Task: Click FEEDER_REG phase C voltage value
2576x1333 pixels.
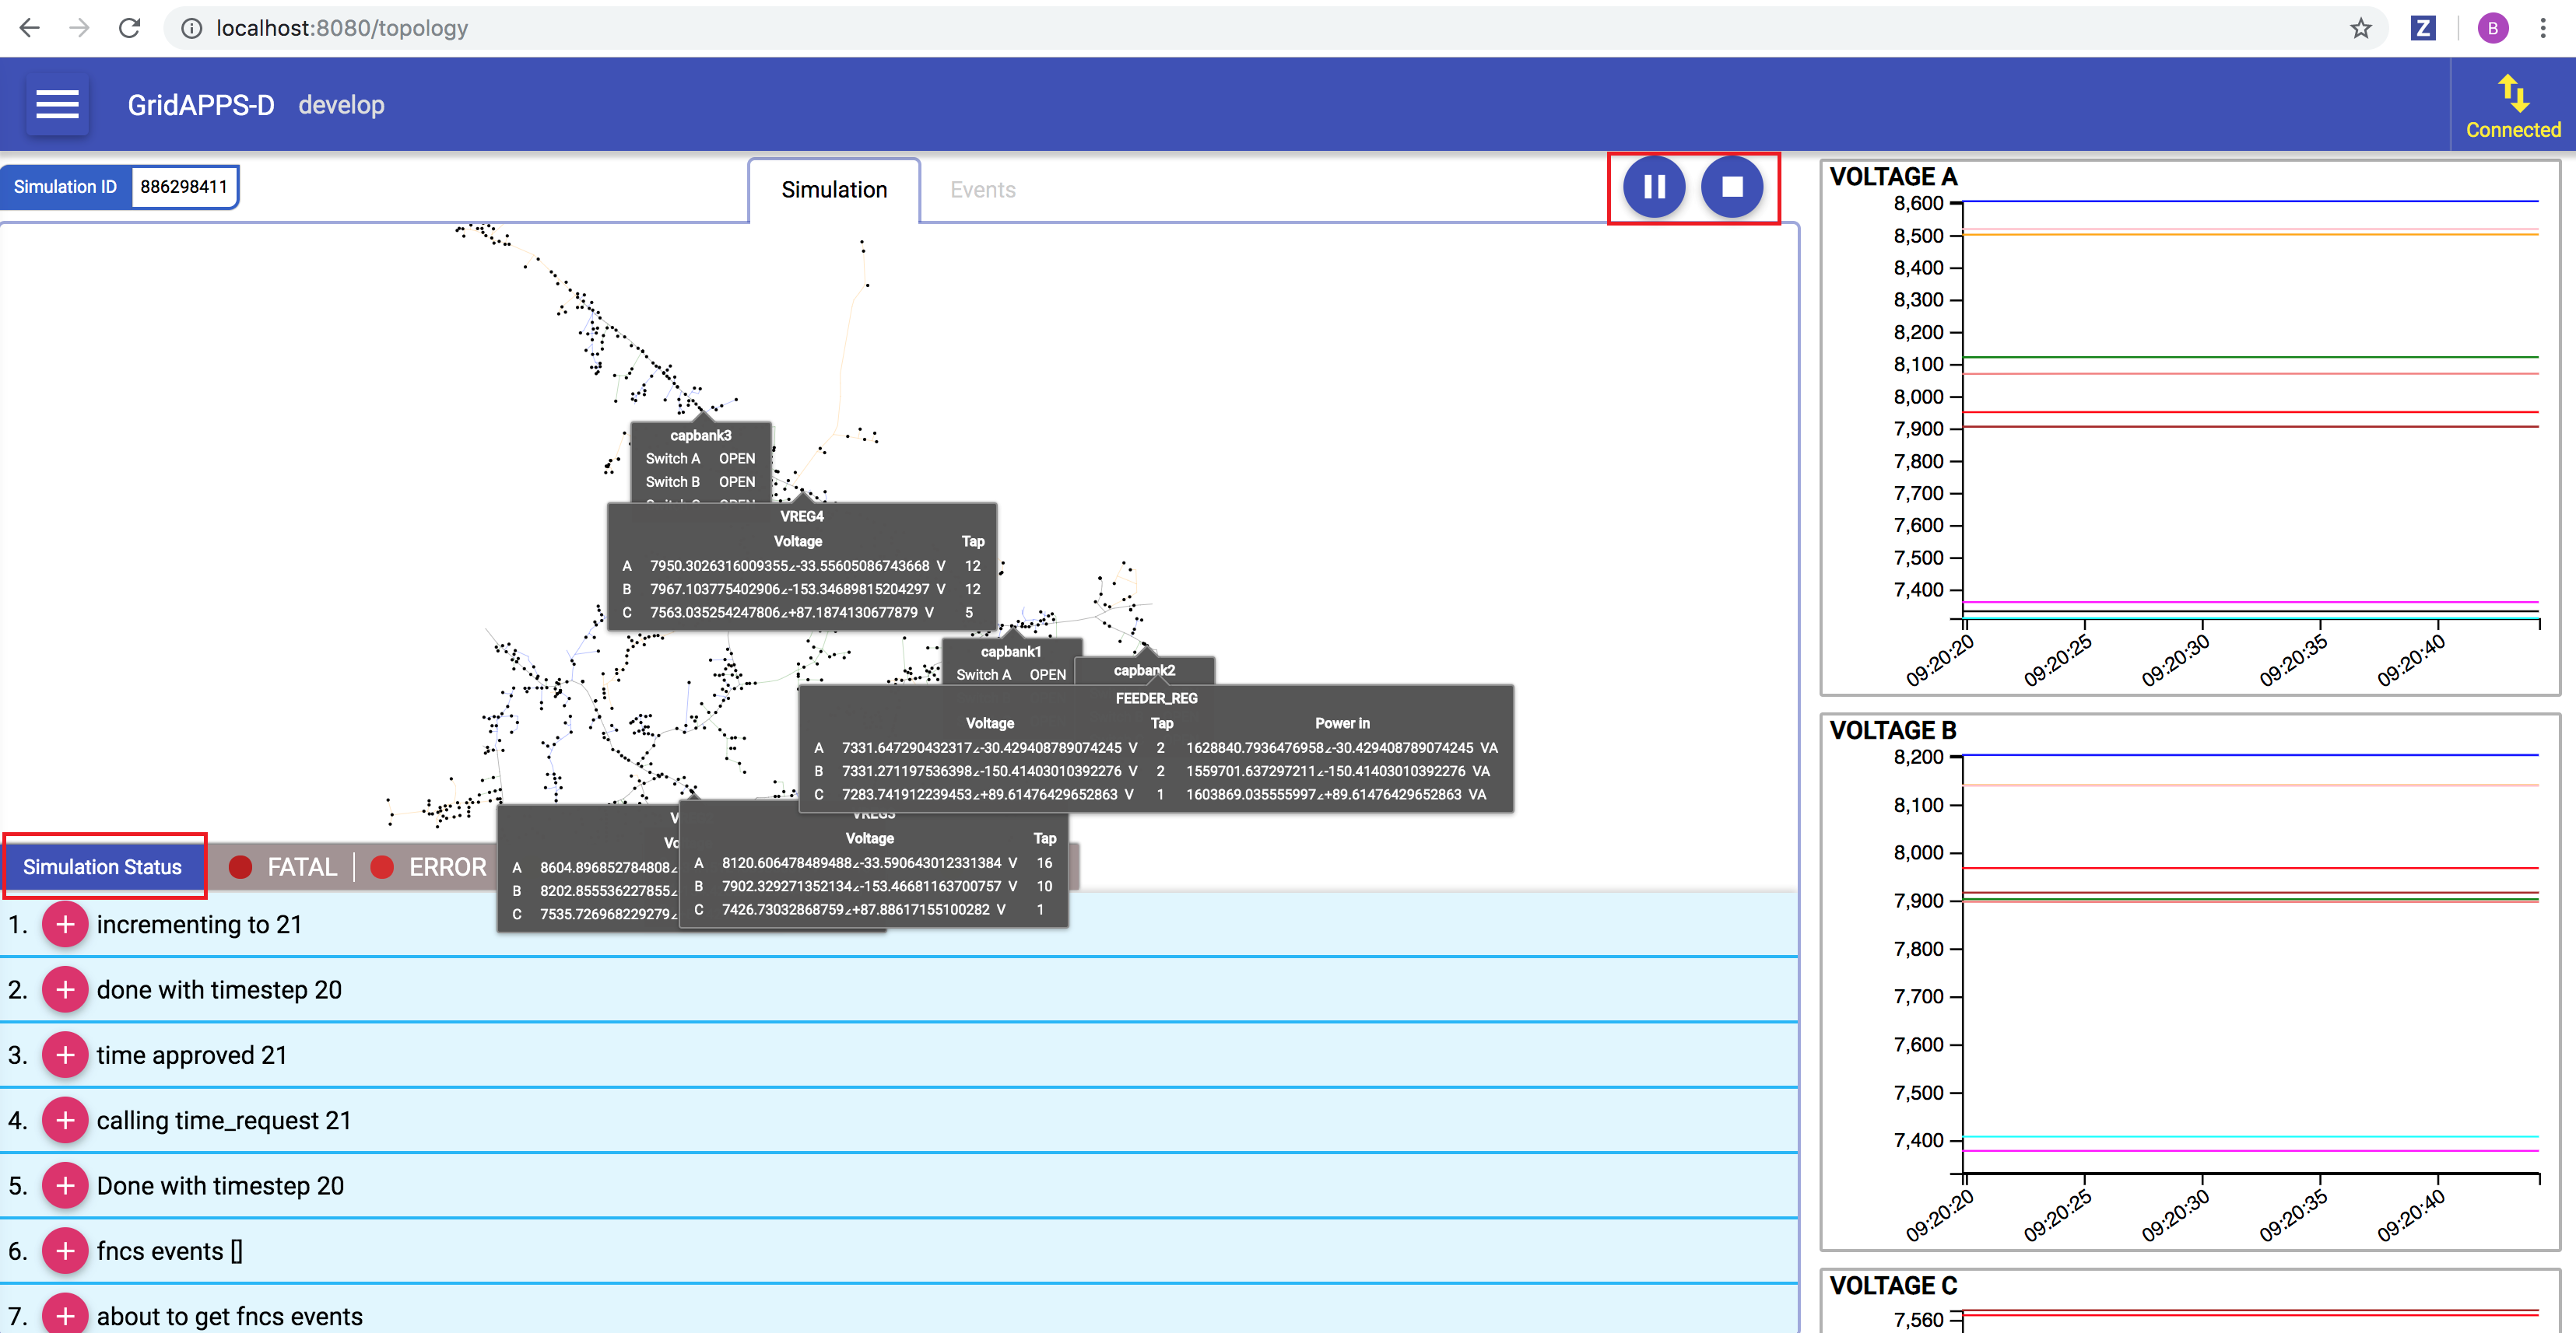Action: pos(988,794)
